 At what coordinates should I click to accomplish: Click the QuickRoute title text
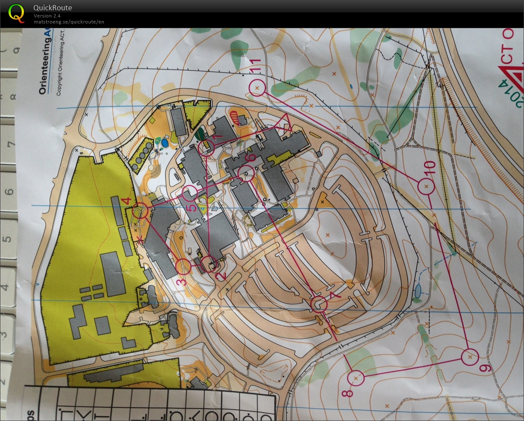tap(53, 8)
